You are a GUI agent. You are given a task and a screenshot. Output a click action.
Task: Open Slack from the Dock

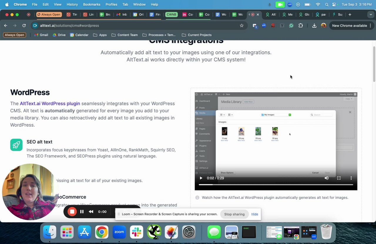[137, 233]
